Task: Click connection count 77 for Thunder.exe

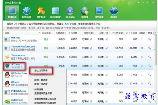Action: coord(142,57)
